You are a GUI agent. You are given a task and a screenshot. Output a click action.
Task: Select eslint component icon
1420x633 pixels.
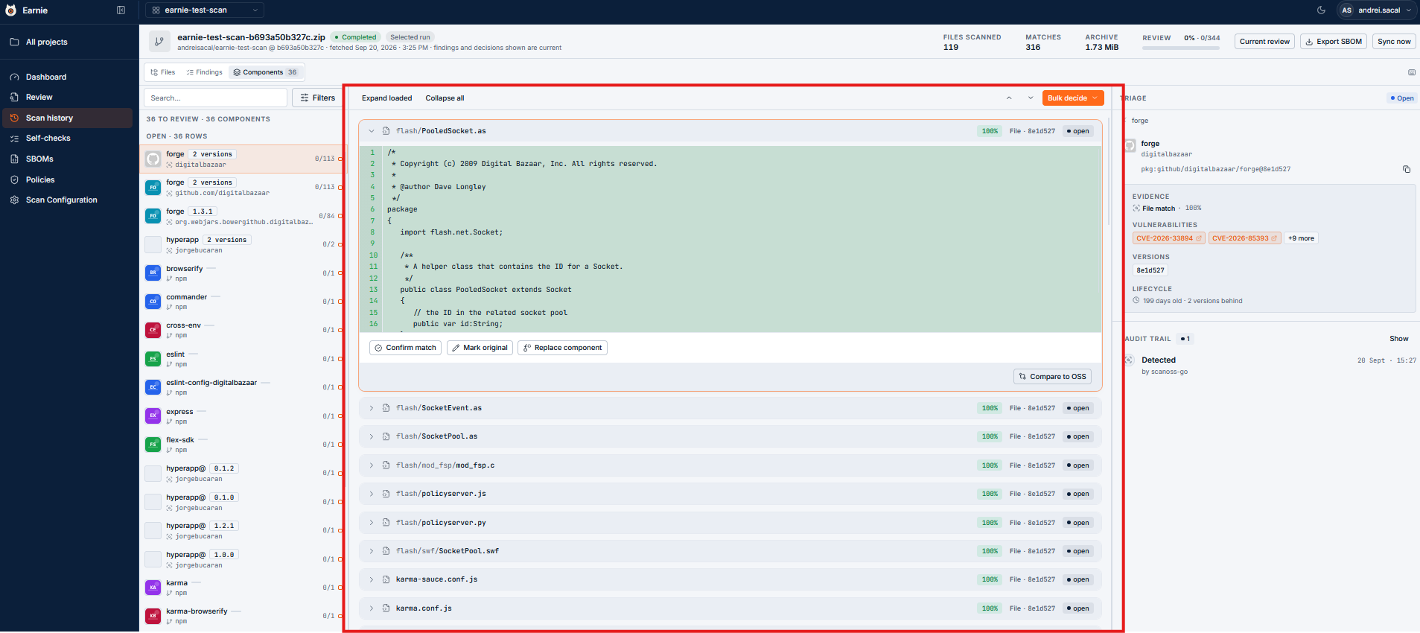coord(153,359)
